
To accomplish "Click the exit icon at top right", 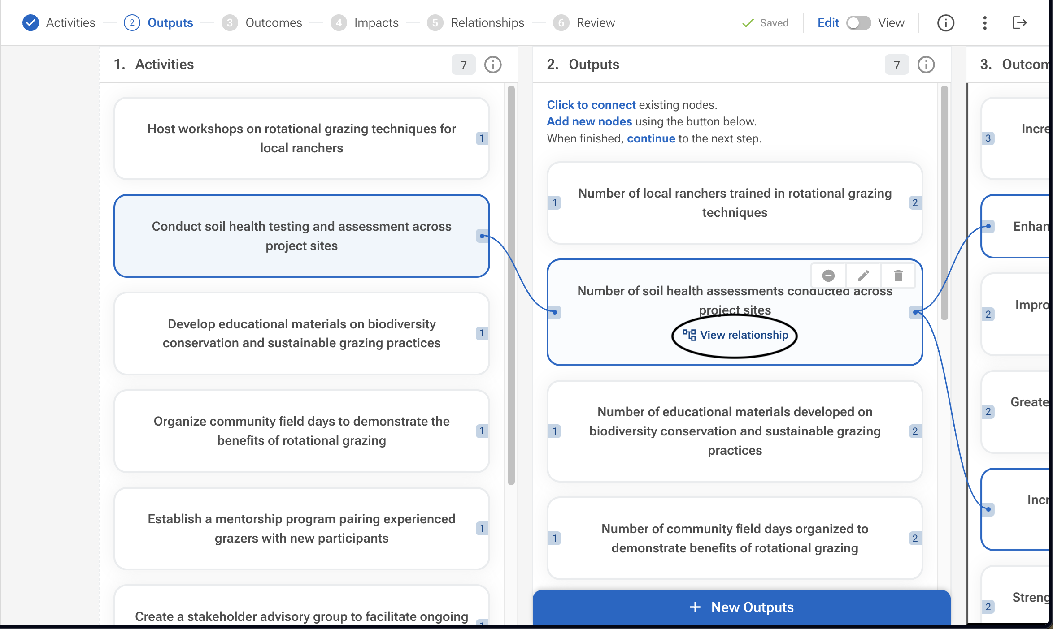I will click(1020, 23).
